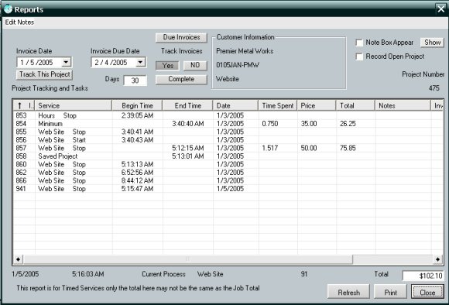
Task: Click the 5:13:01 AM end time cell
Action: click(188, 156)
